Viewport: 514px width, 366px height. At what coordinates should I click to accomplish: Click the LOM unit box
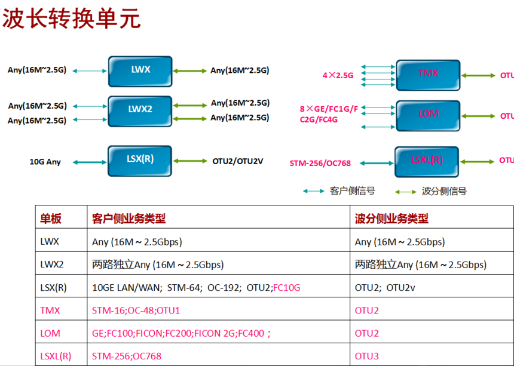pos(427,116)
